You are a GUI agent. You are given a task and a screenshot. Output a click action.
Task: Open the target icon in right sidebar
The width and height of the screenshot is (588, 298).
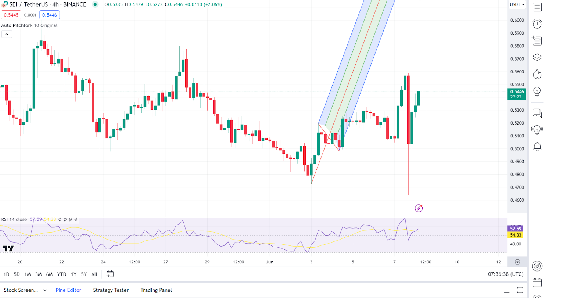pos(537,266)
